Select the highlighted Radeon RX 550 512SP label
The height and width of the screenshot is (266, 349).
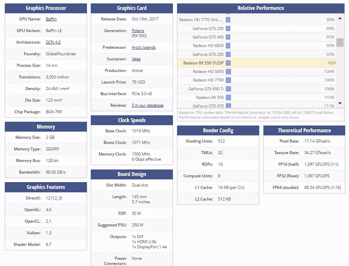tap(203, 63)
